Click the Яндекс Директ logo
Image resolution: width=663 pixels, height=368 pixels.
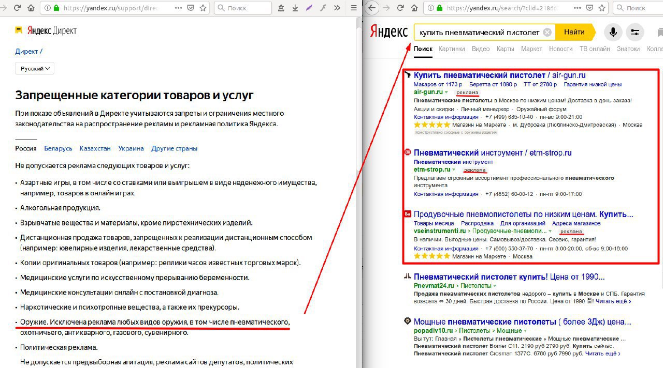point(46,30)
